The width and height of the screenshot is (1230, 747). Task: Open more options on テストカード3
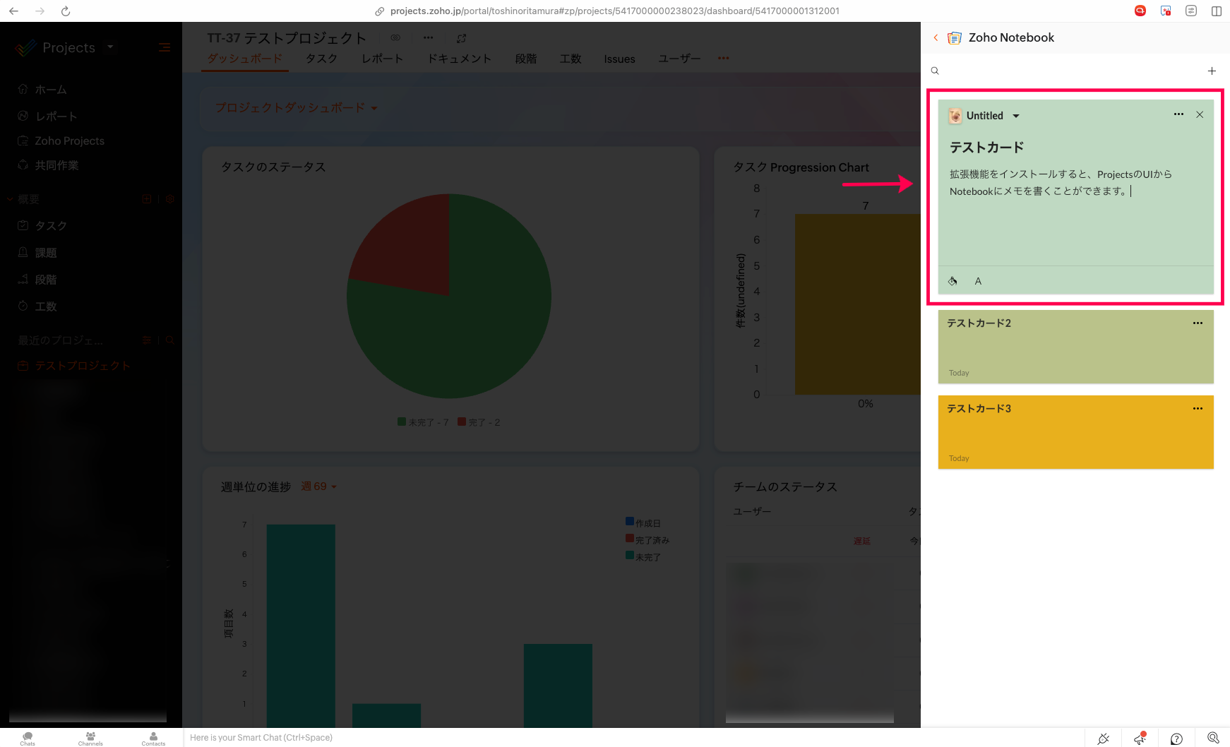click(1198, 409)
